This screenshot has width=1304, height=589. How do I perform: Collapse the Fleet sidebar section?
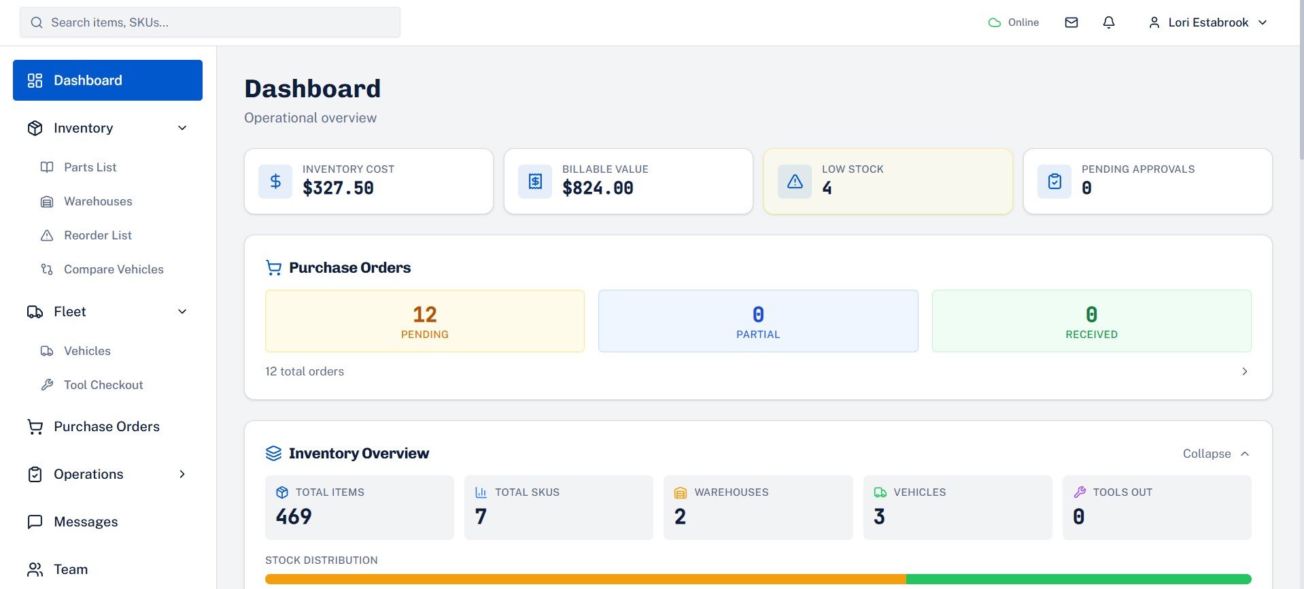[x=182, y=312]
